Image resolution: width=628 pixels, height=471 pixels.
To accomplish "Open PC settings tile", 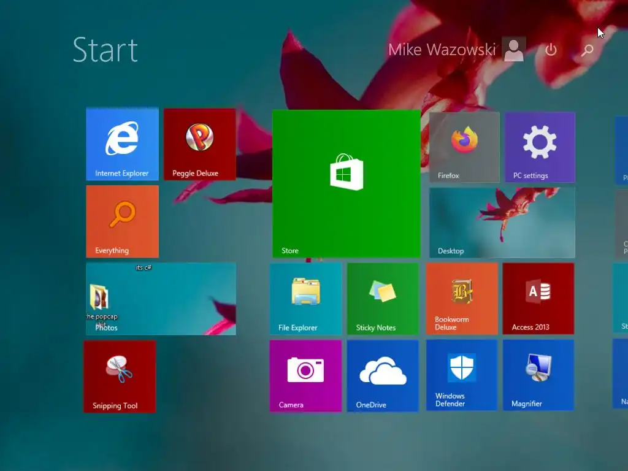I will pyautogui.click(x=540, y=147).
